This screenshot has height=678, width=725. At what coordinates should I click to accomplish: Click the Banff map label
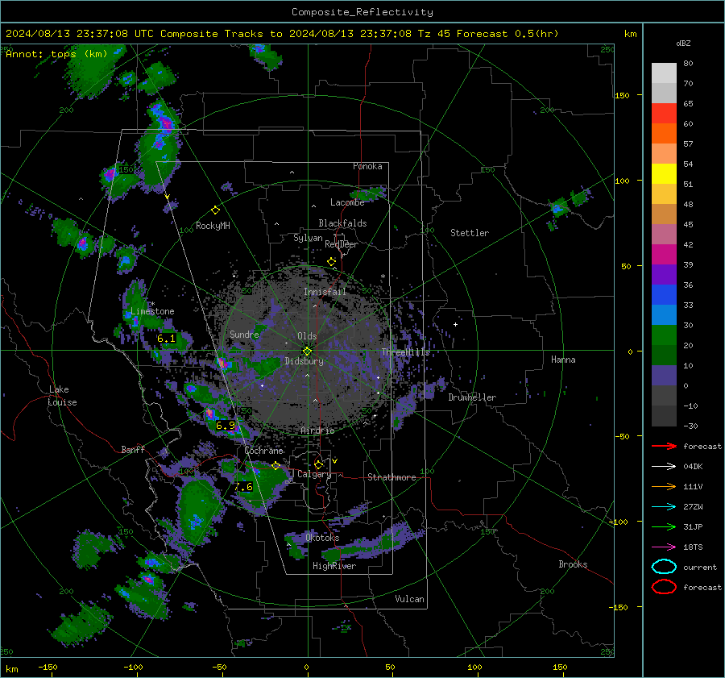click(133, 449)
